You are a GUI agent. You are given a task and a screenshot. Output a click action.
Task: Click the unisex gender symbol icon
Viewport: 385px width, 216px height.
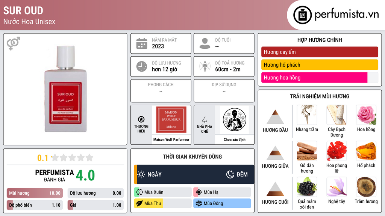(x=14, y=43)
